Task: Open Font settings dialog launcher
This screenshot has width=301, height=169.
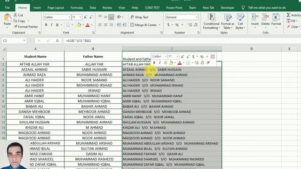Action: point(93,32)
